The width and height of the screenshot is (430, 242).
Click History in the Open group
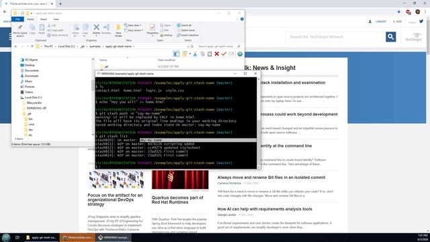(167, 35)
